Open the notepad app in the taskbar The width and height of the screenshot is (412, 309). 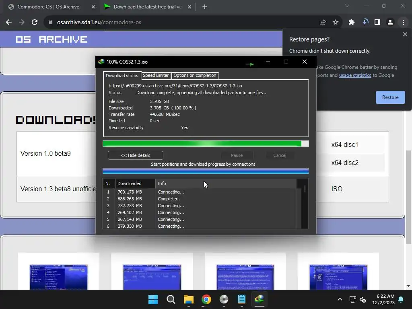coord(241,299)
